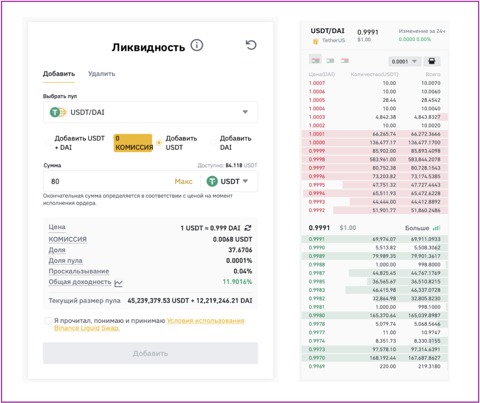Expand the USDT currency dropdown
The height and width of the screenshot is (403, 480).
[x=227, y=181]
